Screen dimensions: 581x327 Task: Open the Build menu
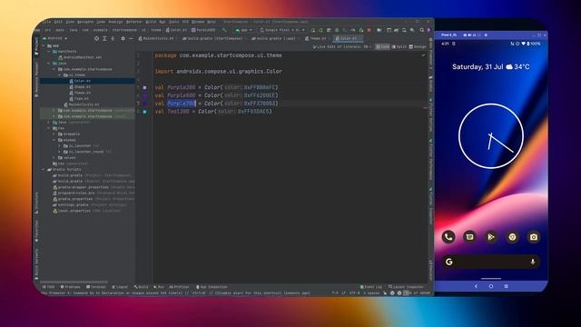point(151,22)
